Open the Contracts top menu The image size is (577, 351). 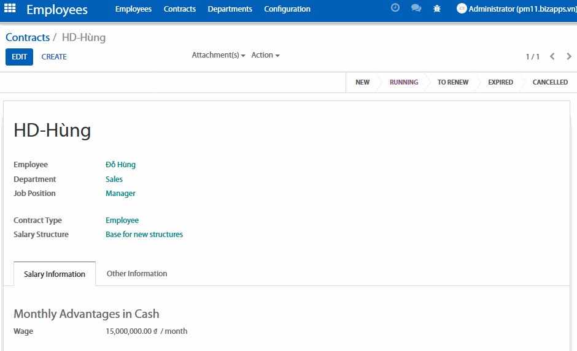180,9
